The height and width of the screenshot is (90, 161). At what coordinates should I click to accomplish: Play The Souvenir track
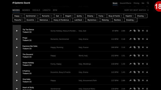[x=17, y=55]
